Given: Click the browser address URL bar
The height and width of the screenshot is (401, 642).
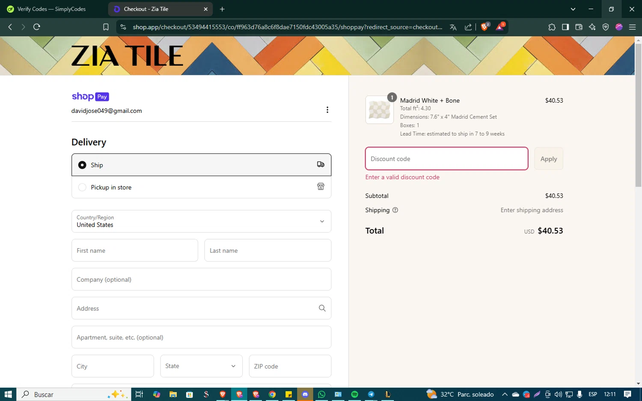Looking at the screenshot, I should click(x=287, y=27).
